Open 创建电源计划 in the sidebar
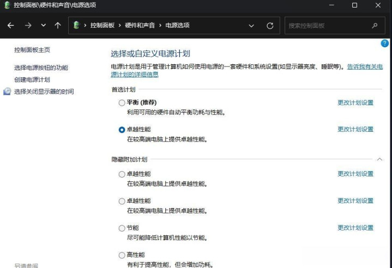This screenshot has width=392, height=268. (x=32, y=80)
